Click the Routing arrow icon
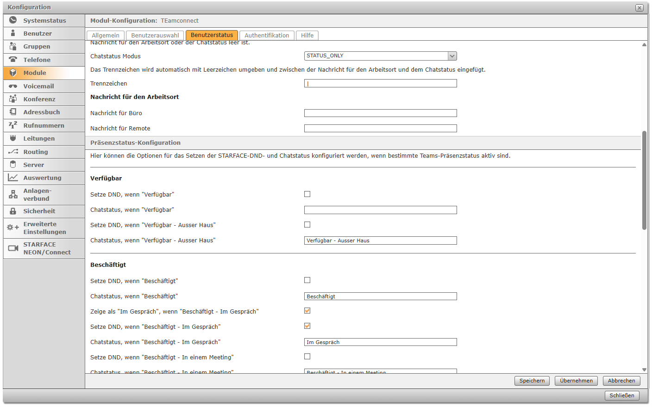The image size is (652, 407). pyautogui.click(x=13, y=152)
